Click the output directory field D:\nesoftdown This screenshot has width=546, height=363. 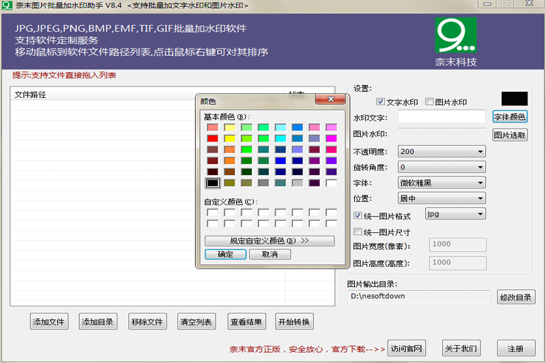[x=419, y=297]
